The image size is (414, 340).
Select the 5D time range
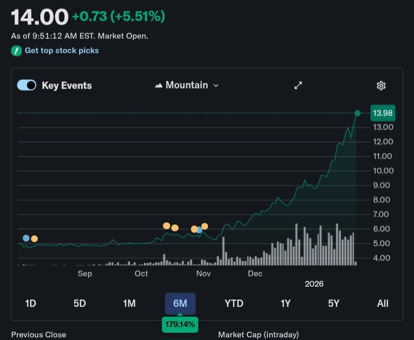pyautogui.click(x=80, y=303)
